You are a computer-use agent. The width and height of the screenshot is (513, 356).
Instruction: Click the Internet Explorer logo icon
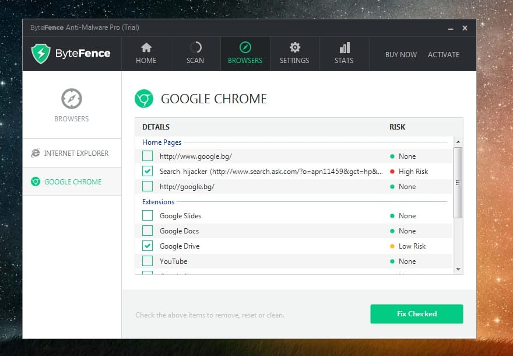36,153
